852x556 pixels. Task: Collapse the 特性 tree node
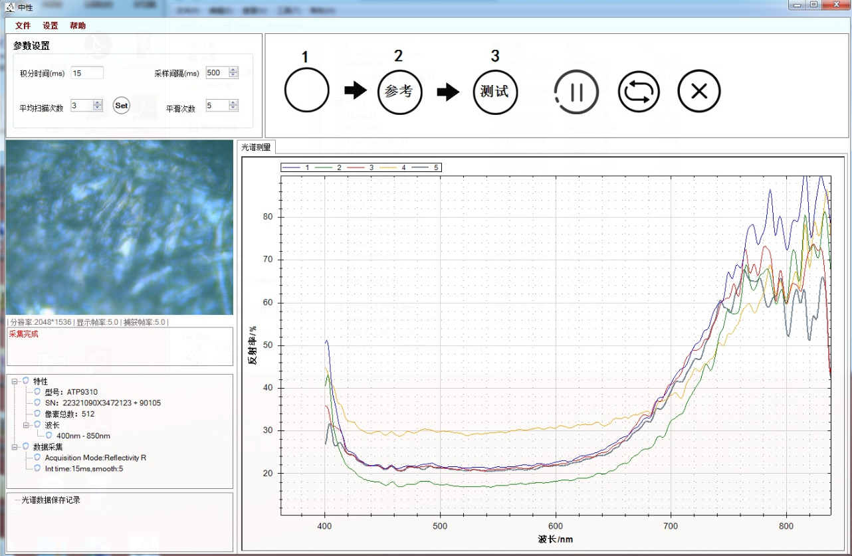coord(15,381)
